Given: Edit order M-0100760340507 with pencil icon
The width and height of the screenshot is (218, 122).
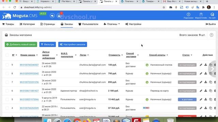Looking at the screenshot, I should [201, 65].
